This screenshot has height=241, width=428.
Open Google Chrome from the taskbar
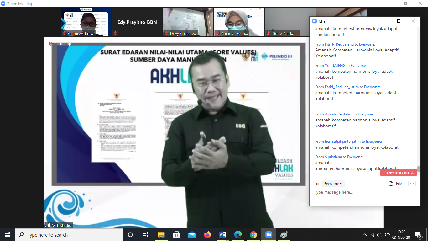tap(253, 235)
